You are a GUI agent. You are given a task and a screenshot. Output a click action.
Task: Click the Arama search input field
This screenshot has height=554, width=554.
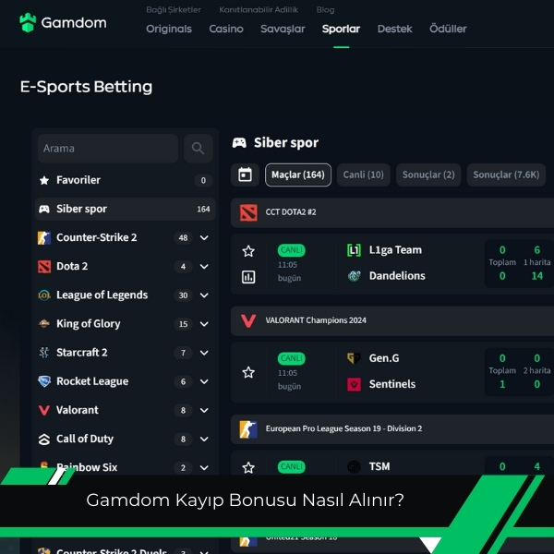[x=108, y=149]
